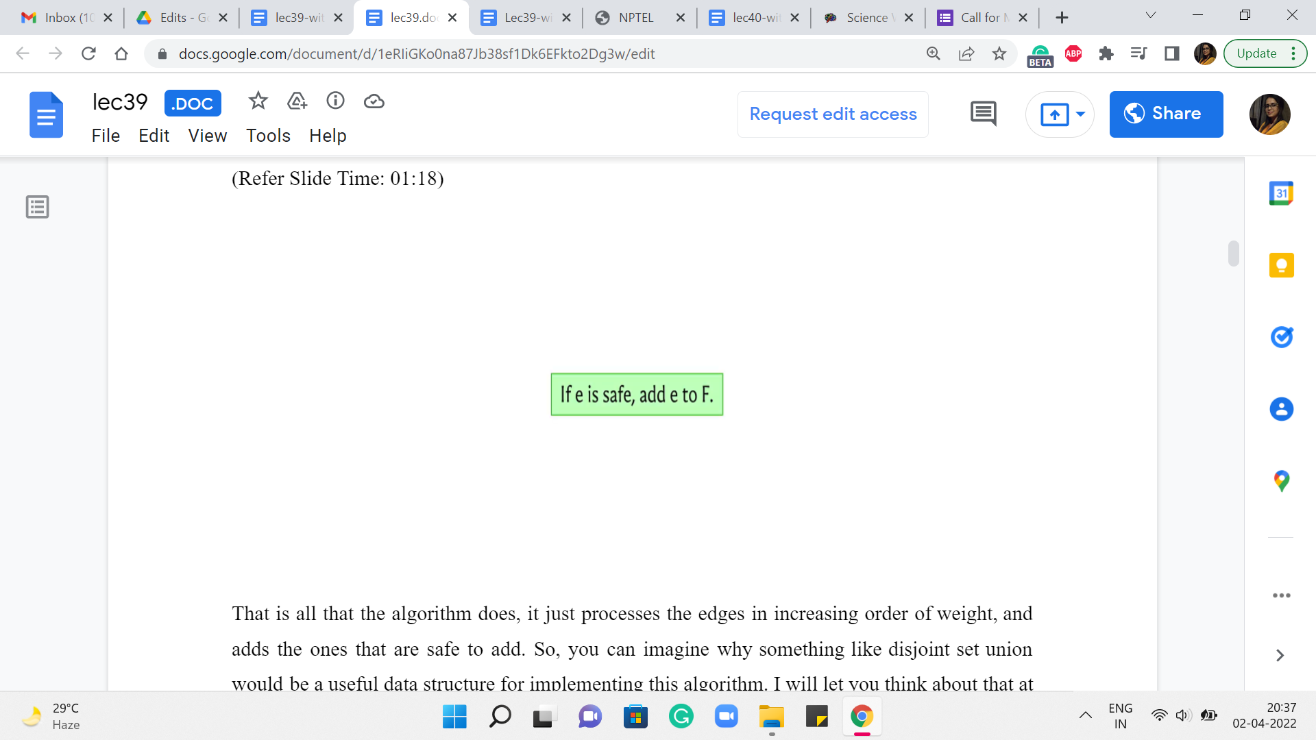The image size is (1316, 740).
Task: Open the tab search chevron
Action: [1151, 16]
